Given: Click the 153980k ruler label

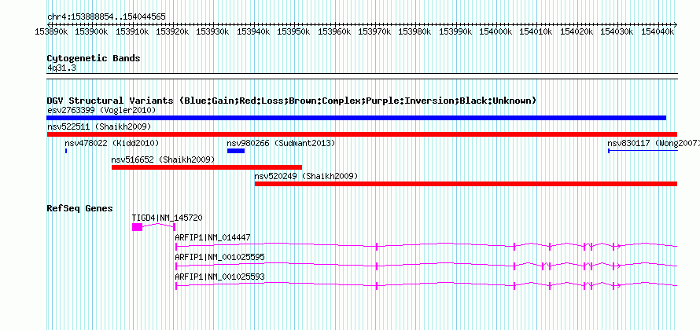Looking at the screenshot, I should point(414,31).
